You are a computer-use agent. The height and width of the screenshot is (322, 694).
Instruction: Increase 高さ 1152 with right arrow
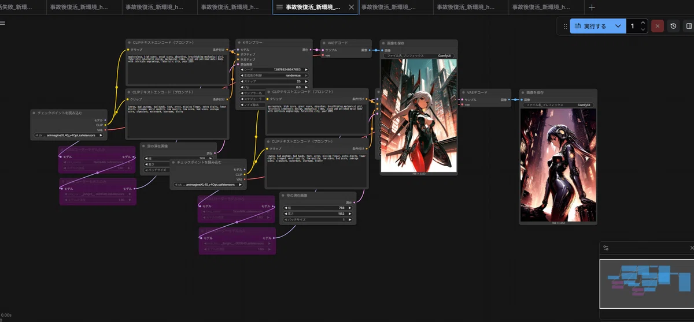click(x=350, y=214)
